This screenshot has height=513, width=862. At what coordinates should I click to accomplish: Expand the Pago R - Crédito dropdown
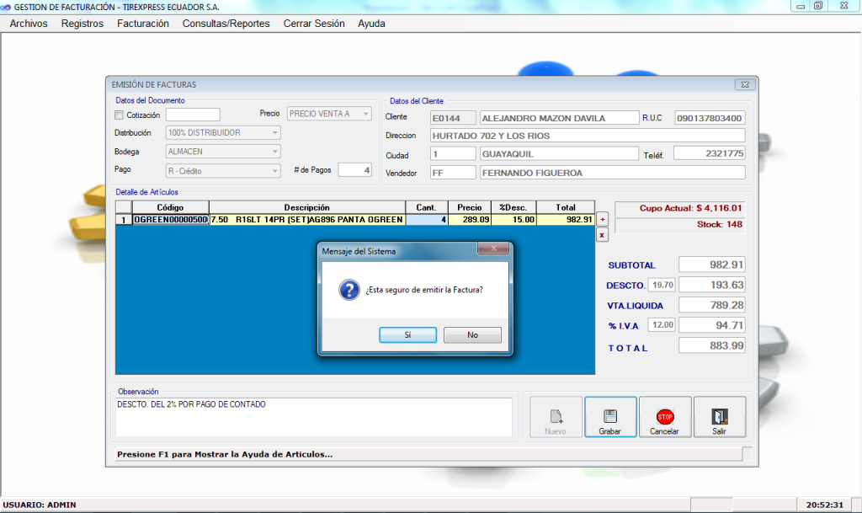tap(274, 171)
